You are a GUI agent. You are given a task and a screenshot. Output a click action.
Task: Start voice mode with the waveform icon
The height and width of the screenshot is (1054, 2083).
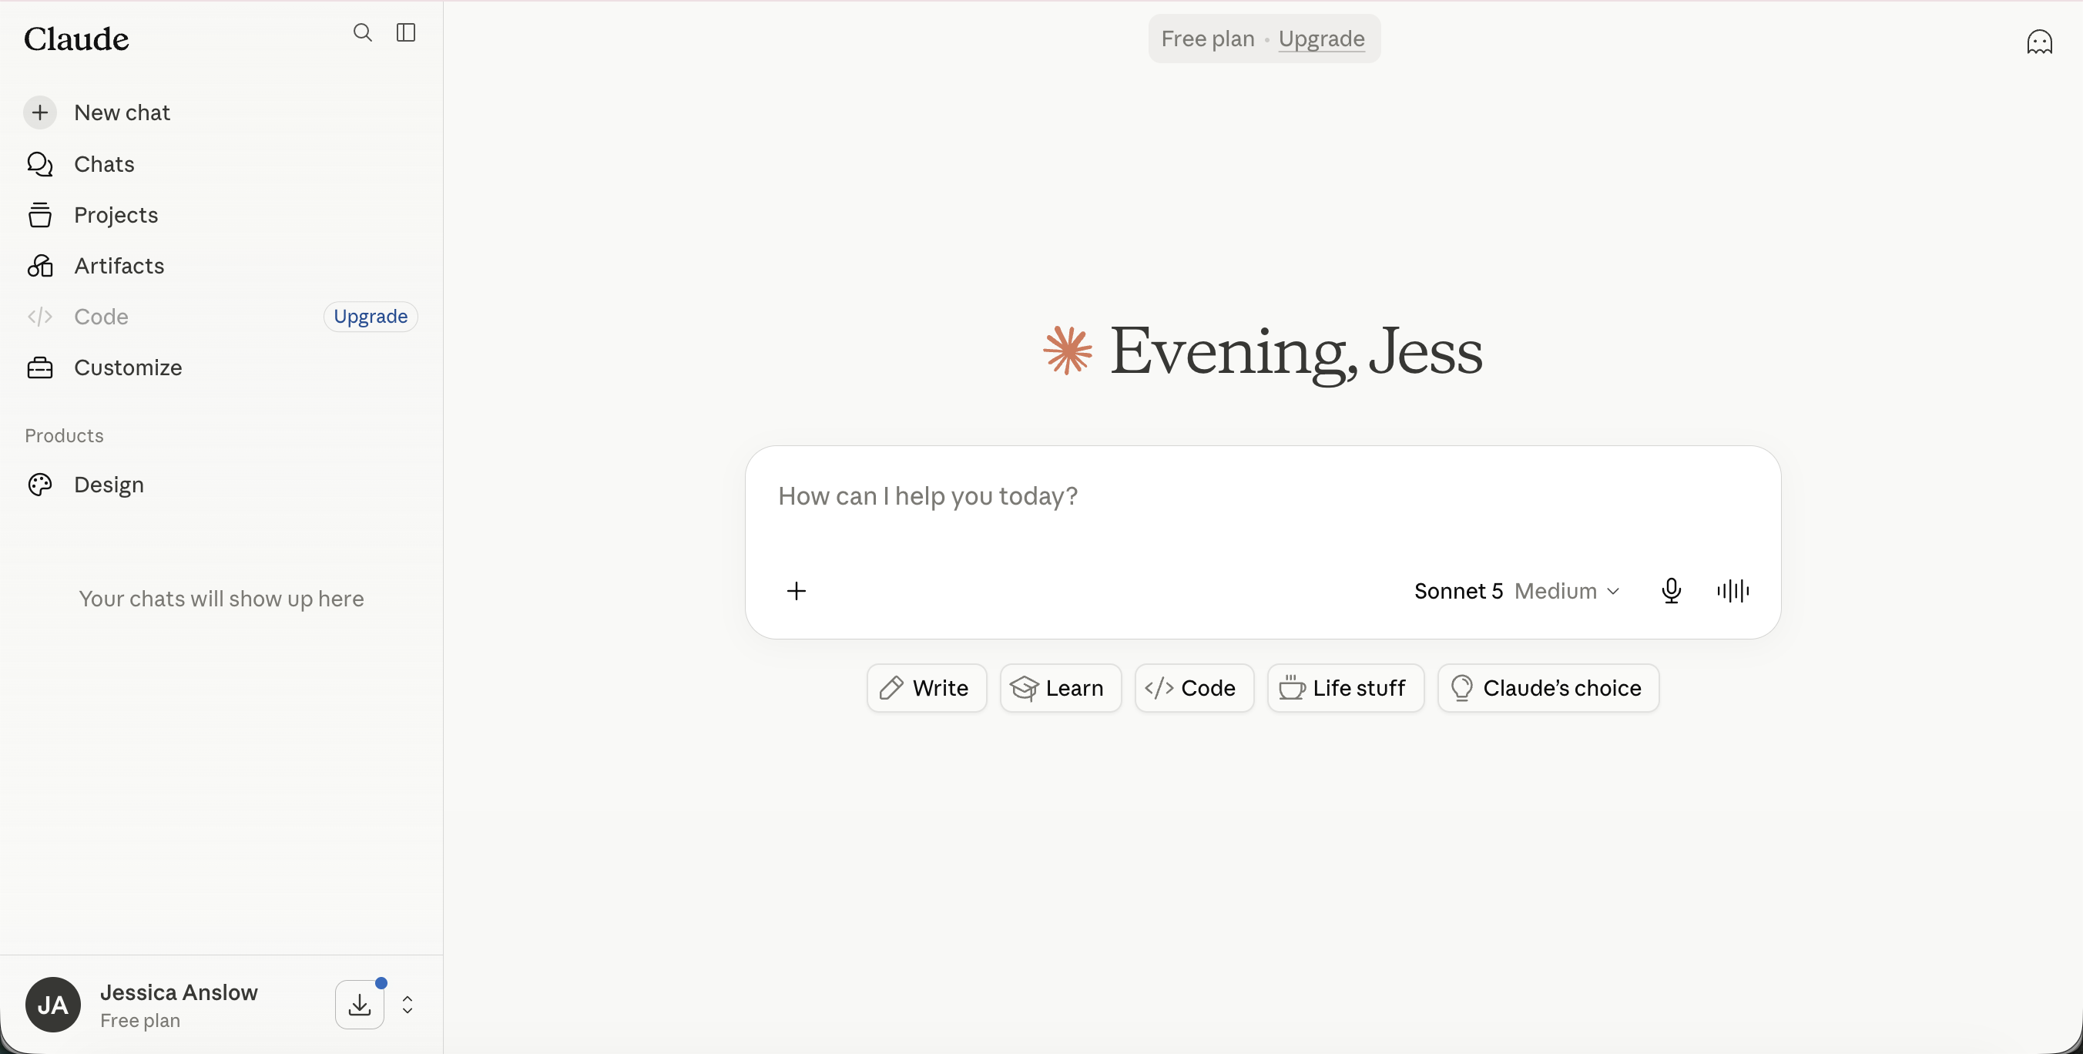point(1732,591)
